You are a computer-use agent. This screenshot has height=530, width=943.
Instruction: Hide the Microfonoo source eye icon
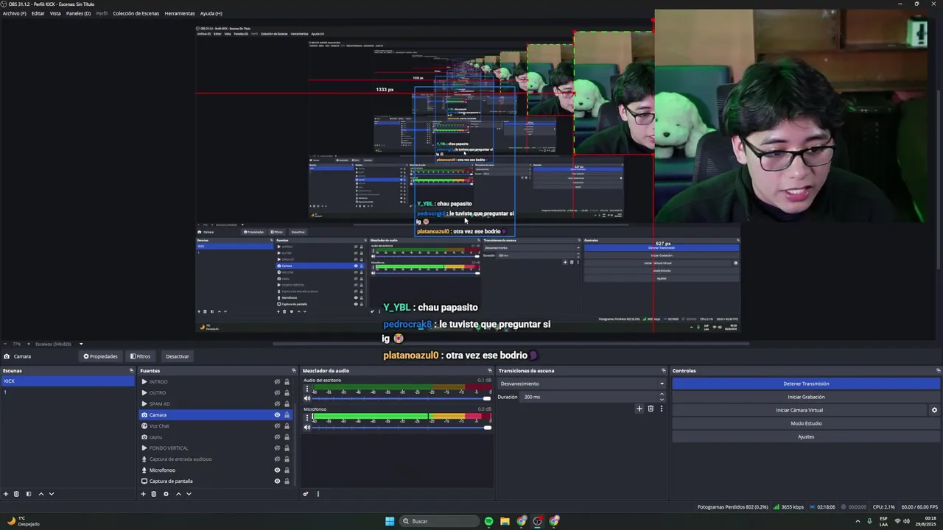click(x=277, y=470)
